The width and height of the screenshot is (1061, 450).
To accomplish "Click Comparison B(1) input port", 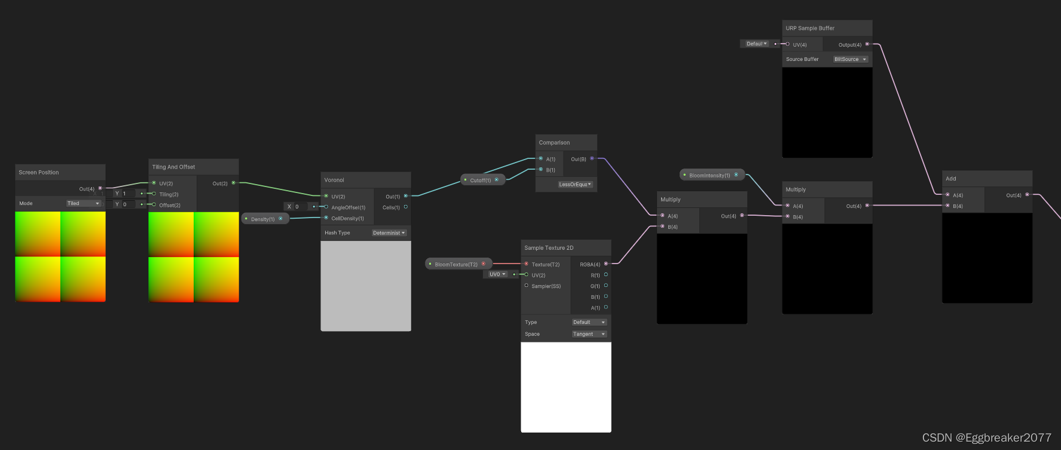I will (540, 170).
